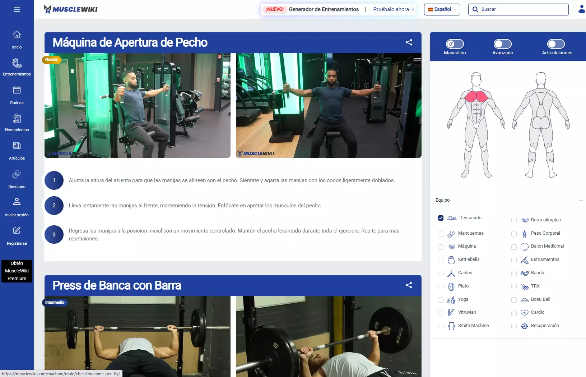Viewport: 586px width, 377px height.
Task: Open the Español language dropdown
Action: [442, 9]
